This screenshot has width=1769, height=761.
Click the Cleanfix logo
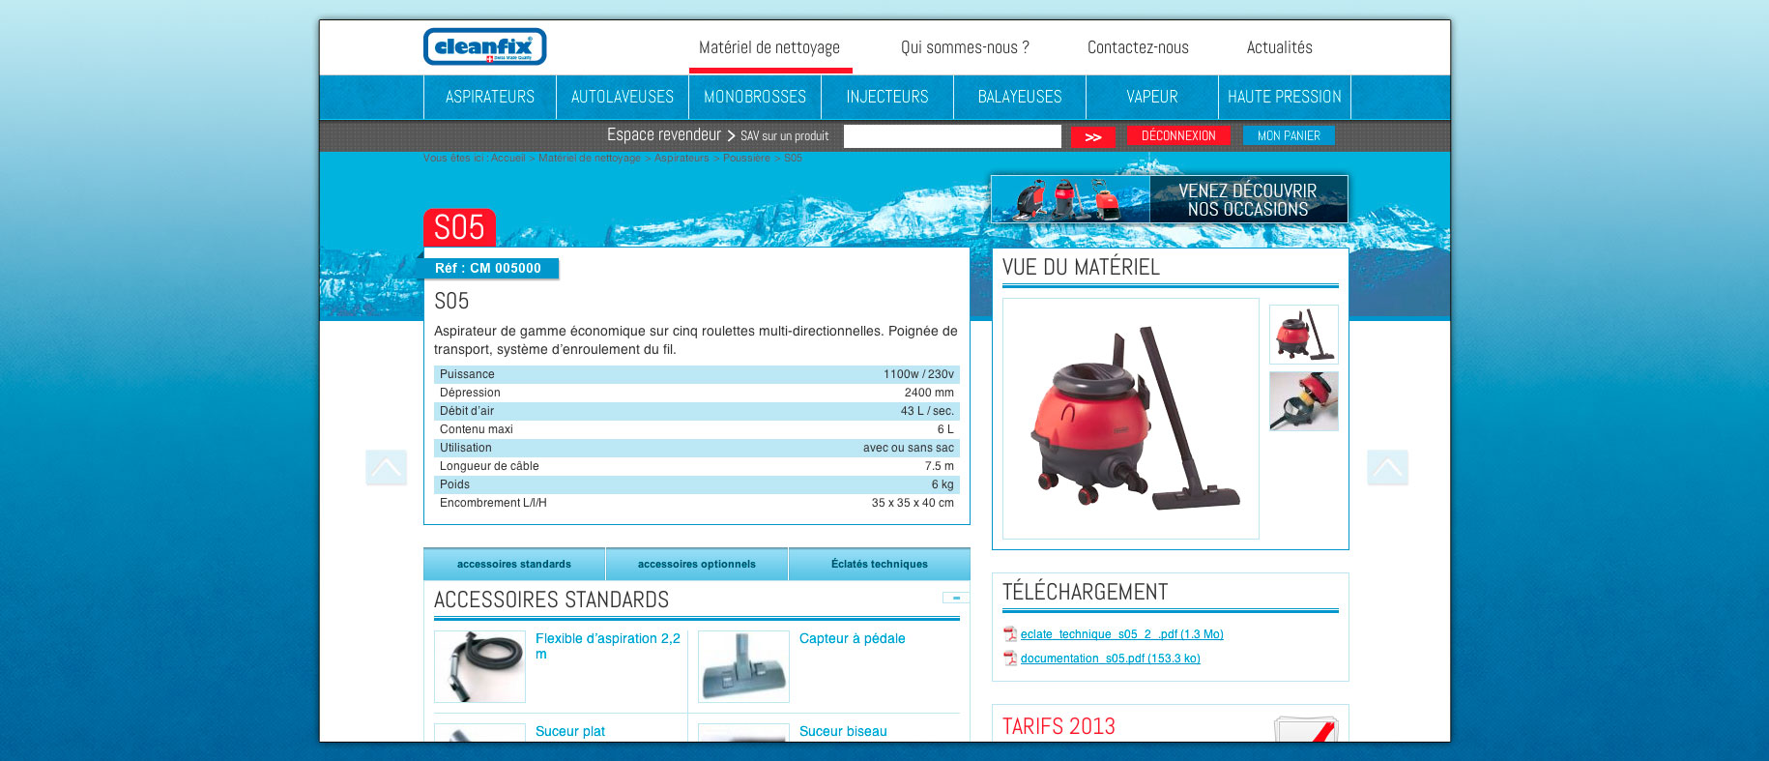485,46
